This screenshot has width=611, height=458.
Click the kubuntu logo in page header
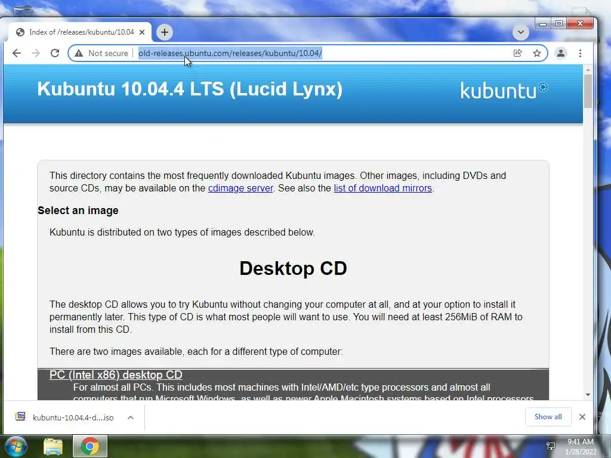pos(504,91)
